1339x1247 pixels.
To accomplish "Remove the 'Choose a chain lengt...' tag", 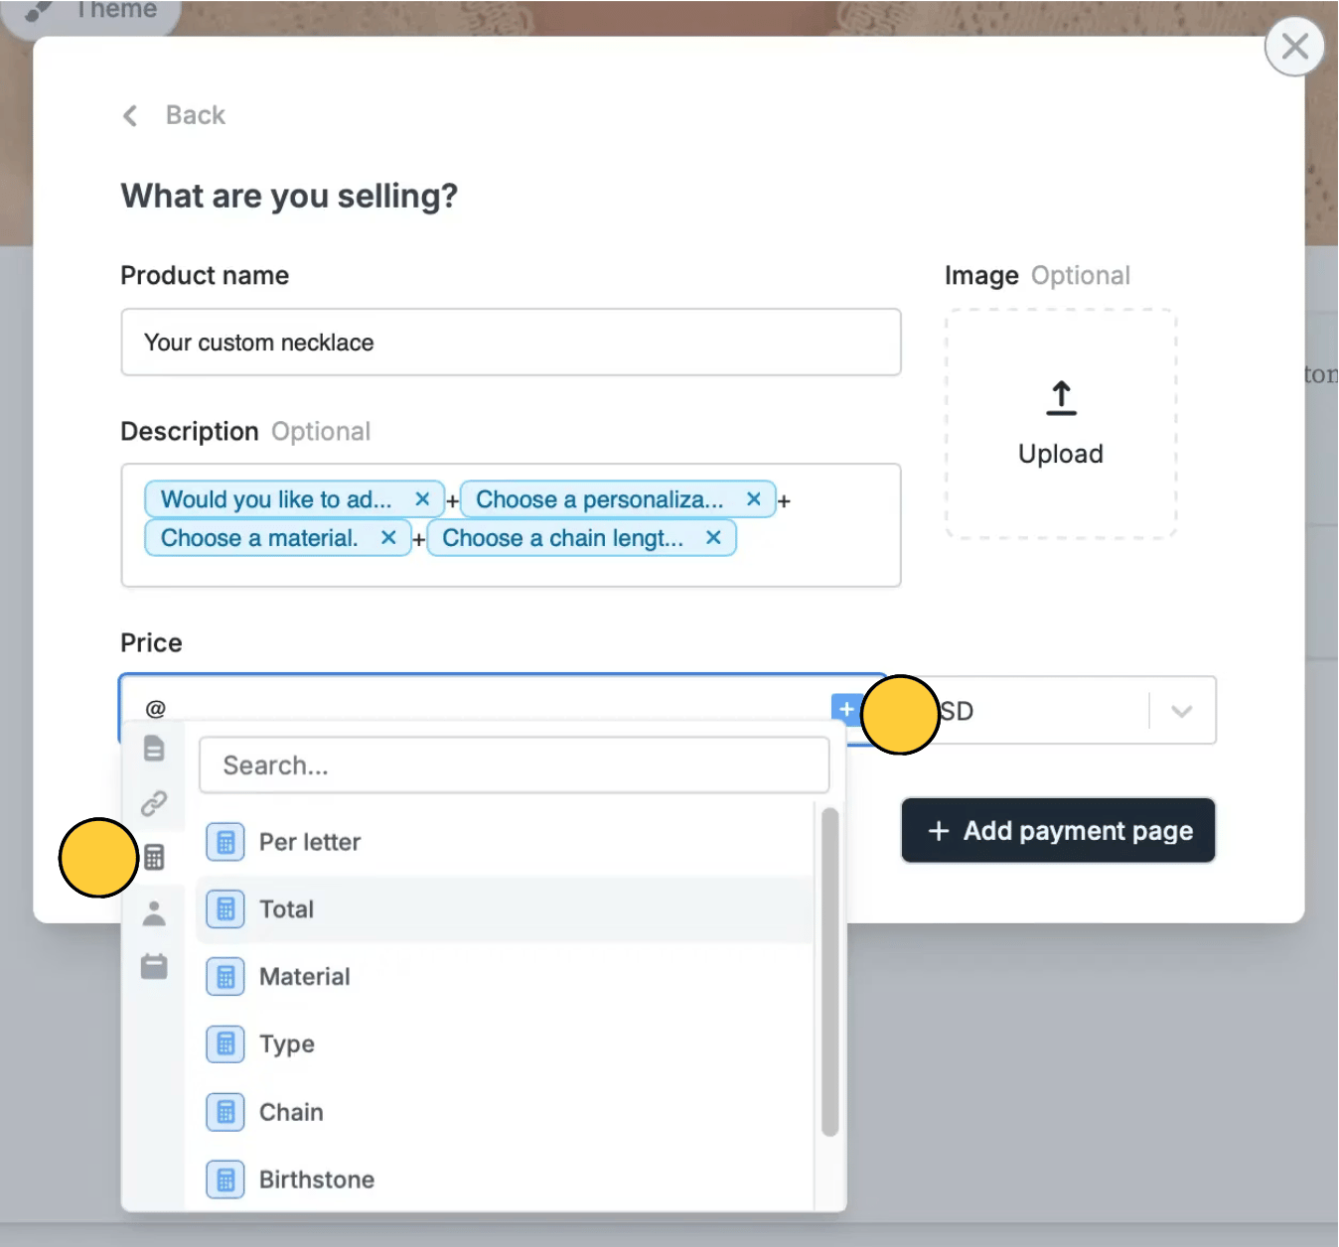I will click(x=713, y=538).
